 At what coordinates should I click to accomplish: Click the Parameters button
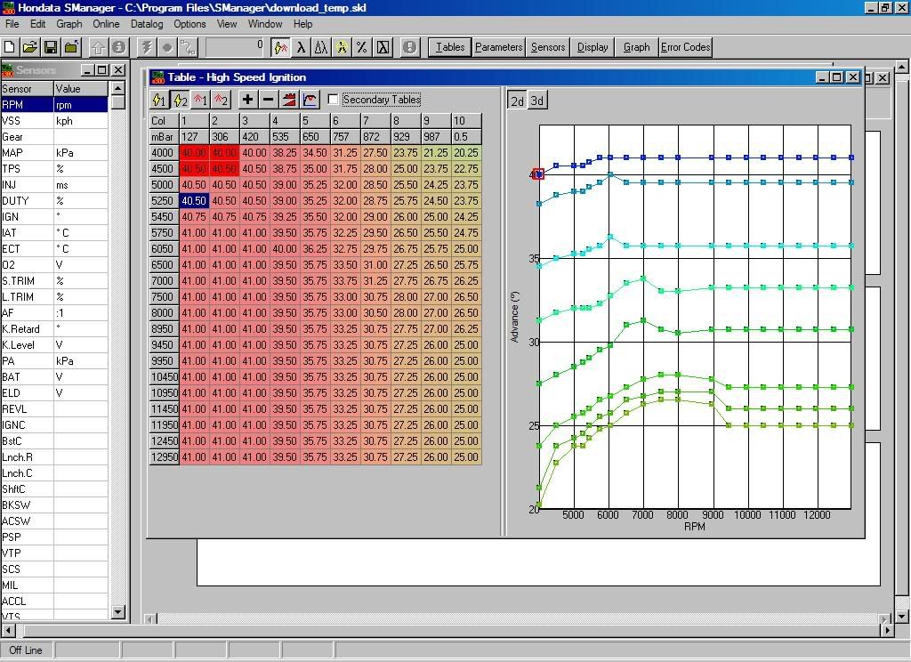click(498, 47)
